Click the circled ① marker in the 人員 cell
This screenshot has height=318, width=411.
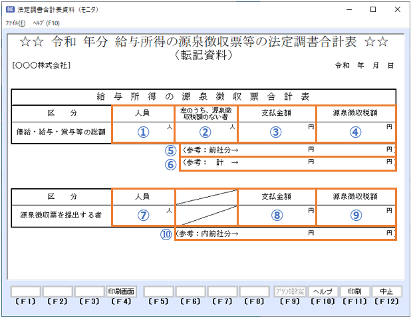[142, 132]
